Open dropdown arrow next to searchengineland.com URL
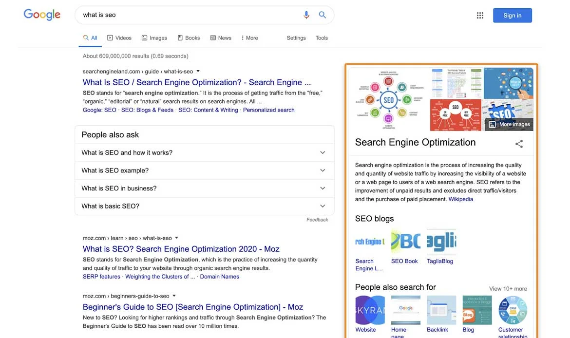 click(198, 72)
